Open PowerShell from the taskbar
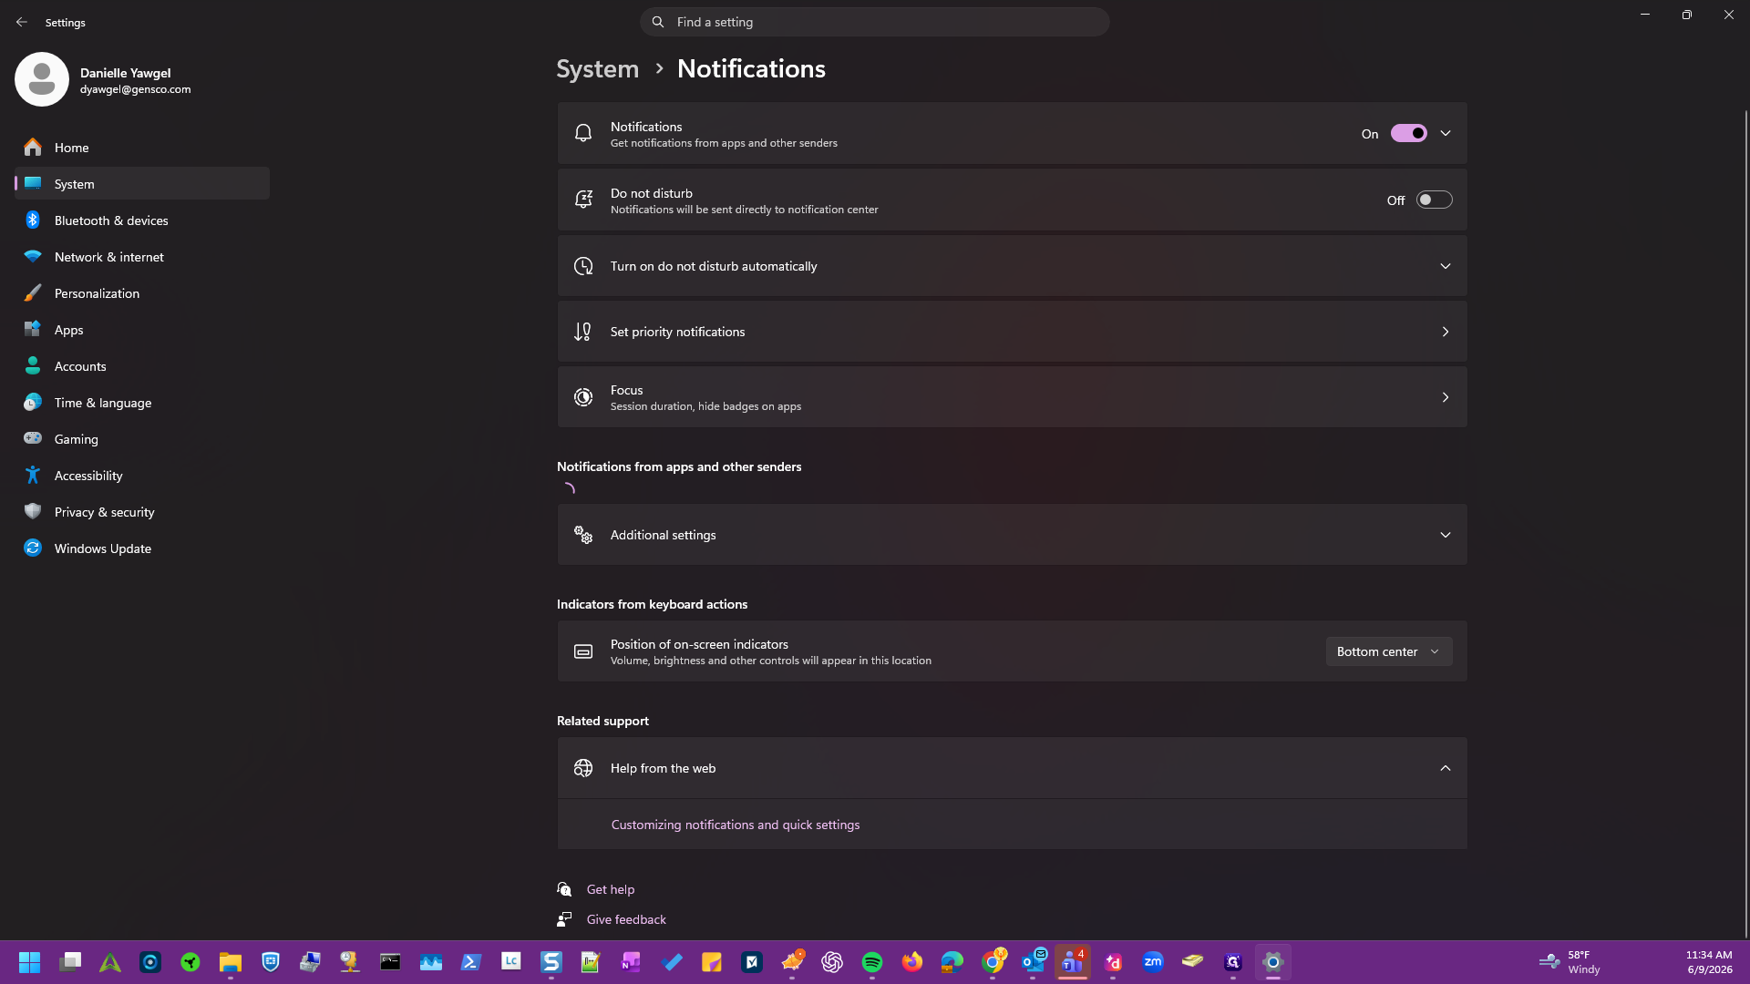Screen dimensions: 1750x984 tap(470, 962)
